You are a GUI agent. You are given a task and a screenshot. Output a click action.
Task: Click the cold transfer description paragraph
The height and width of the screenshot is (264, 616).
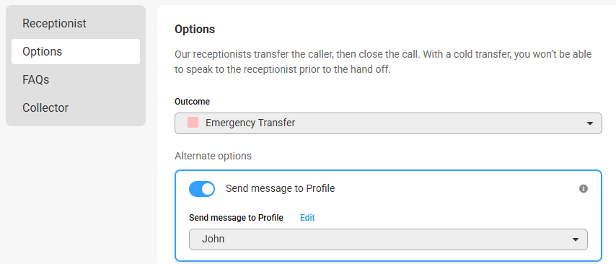[383, 62]
